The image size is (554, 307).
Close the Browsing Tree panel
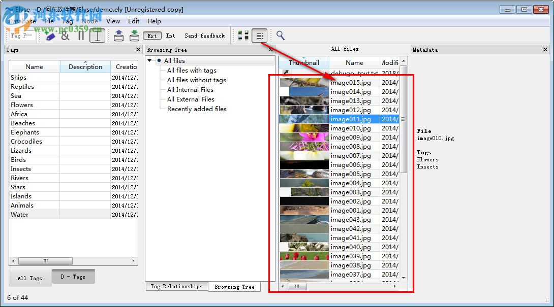[270, 50]
